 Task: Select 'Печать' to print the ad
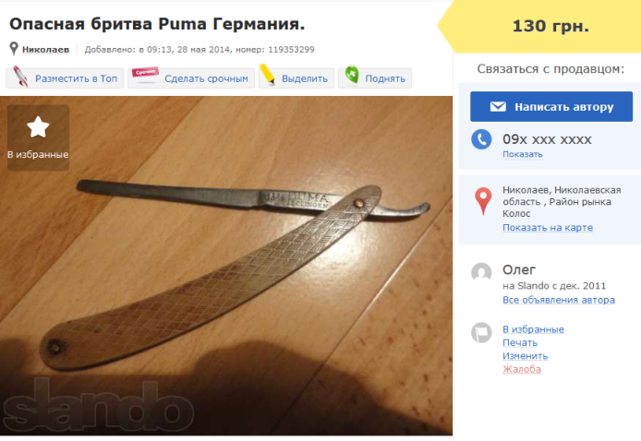click(x=520, y=342)
